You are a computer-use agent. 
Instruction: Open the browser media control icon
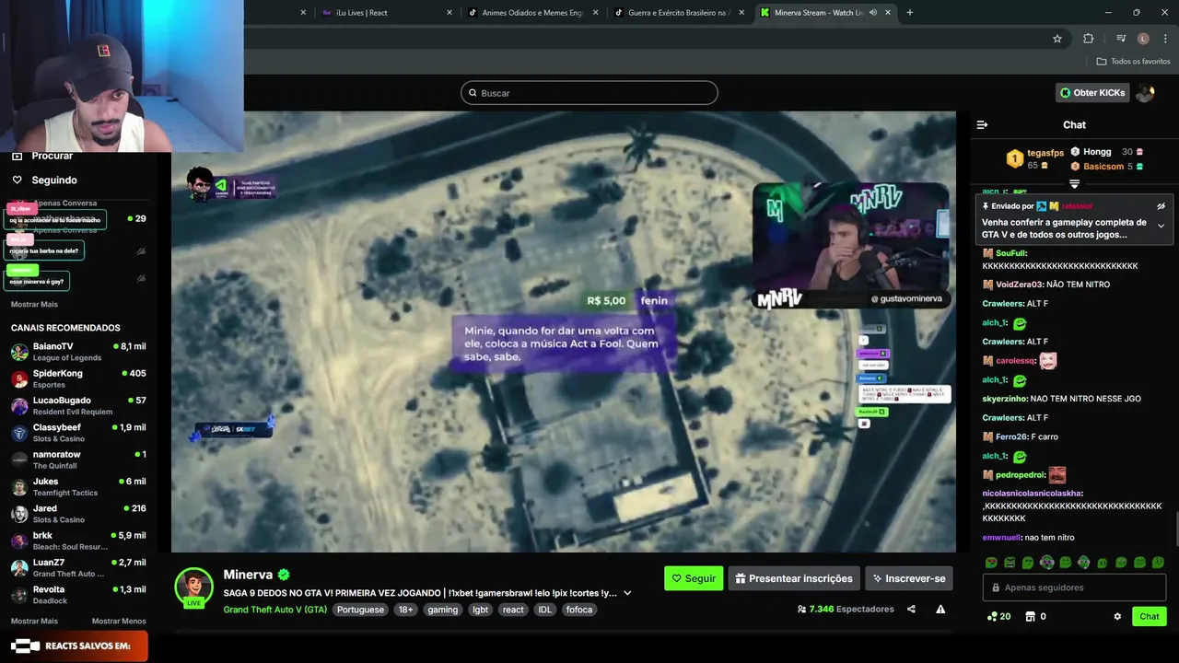pos(1120,39)
